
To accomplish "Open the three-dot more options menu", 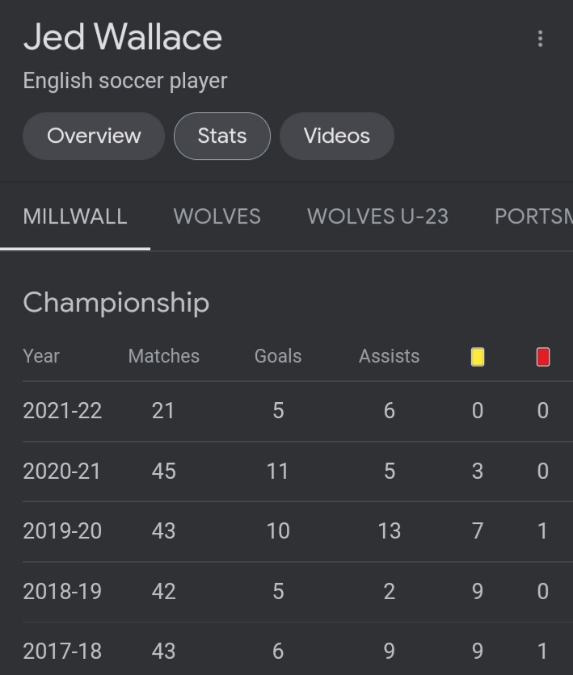I will coord(540,39).
